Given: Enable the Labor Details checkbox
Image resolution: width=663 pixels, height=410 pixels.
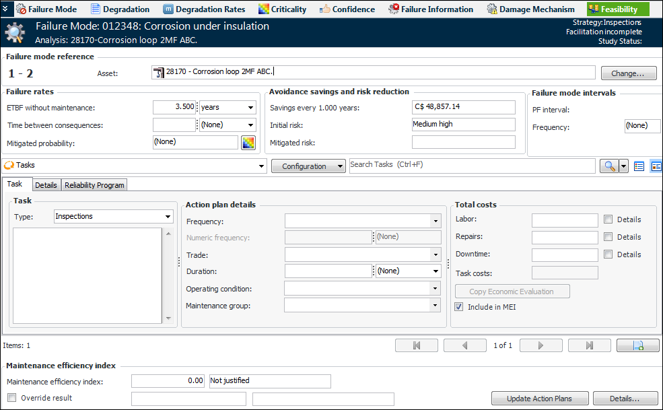Looking at the screenshot, I should point(608,219).
